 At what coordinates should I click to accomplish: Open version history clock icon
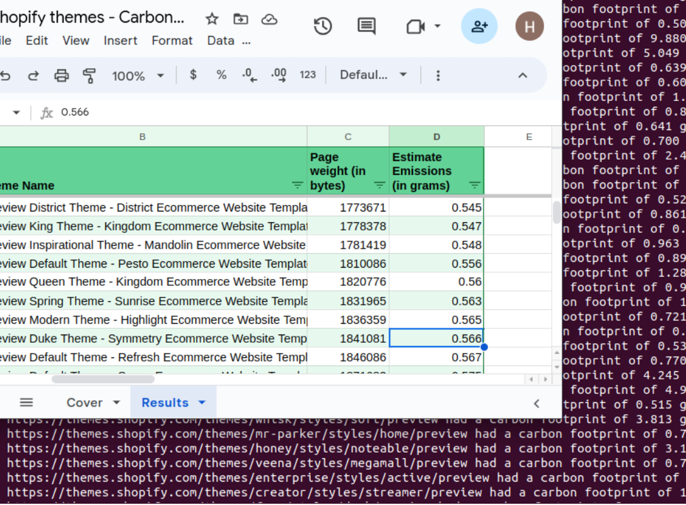coord(323,27)
